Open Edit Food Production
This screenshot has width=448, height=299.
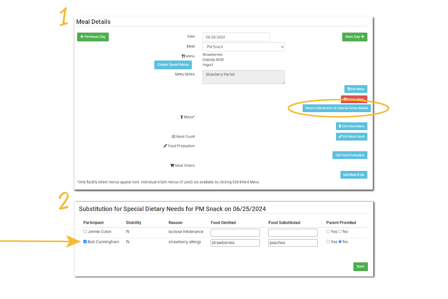pos(349,155)
